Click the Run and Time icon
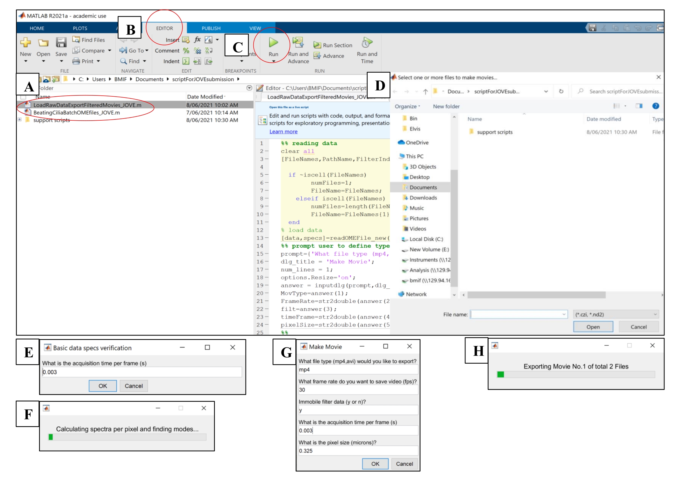Screen dimensions: 678x487 coord(366,43)
